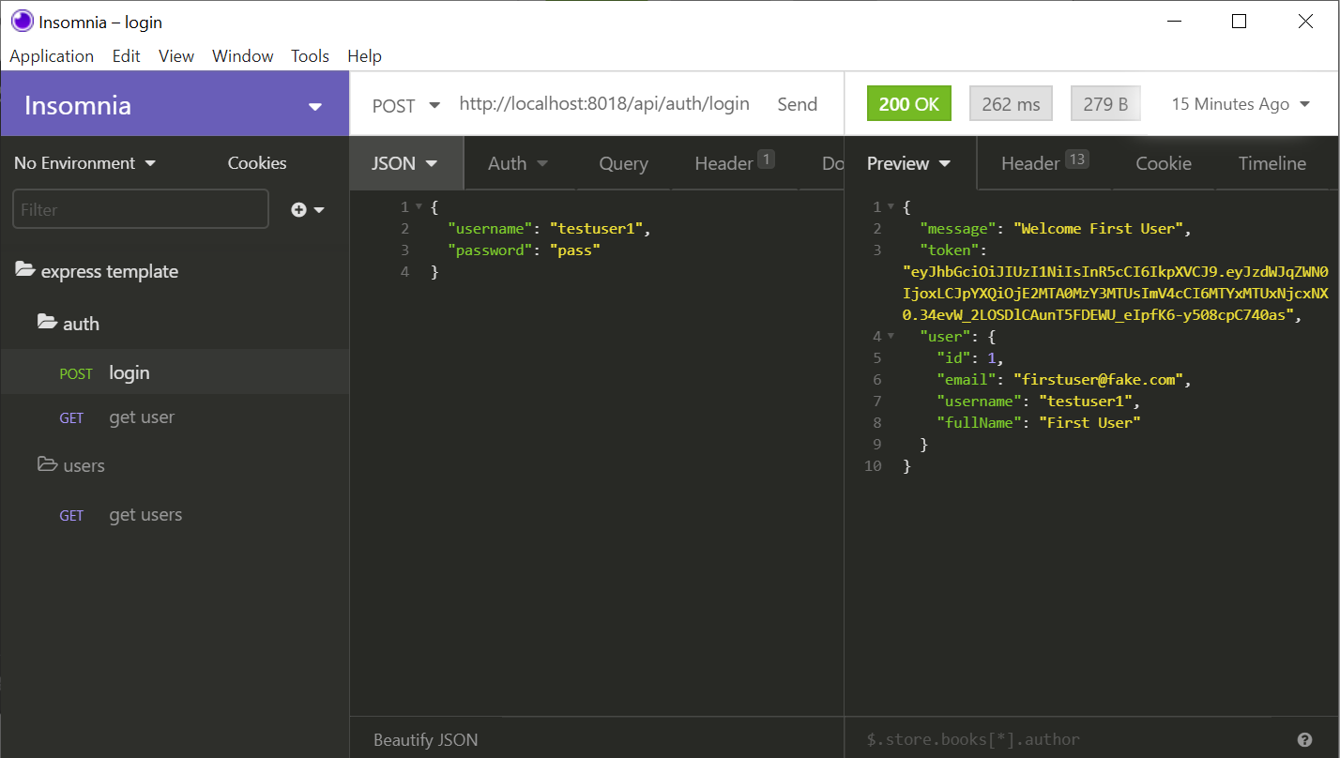Viewport: 1340px width, 758px height.
Task: Switch to the response Header tab
Action: click(1044, 163)
